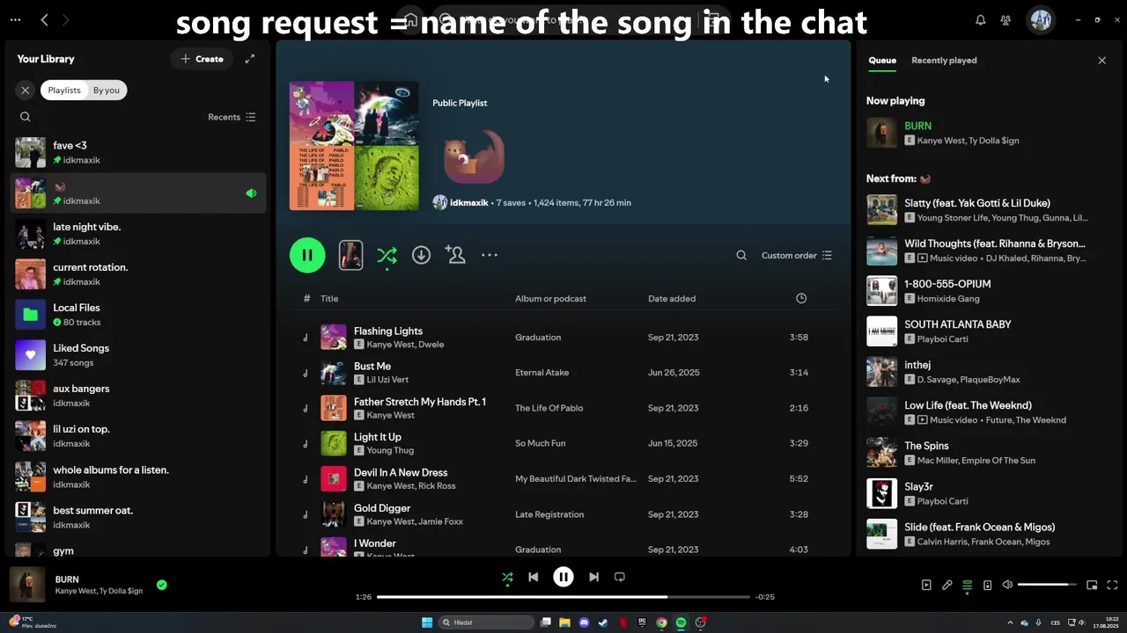Search within Your Library
Screen dimensions: 1127x633
(x=26, y=117)
